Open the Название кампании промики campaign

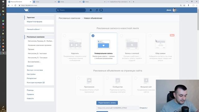click(x=39, y=45)
